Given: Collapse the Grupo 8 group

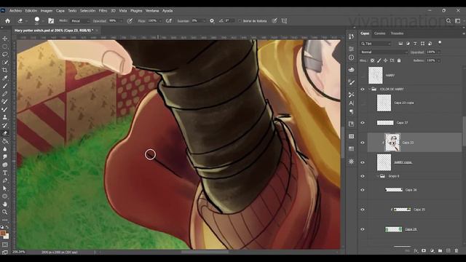Looking at the screenshot, I should point(378,176).
